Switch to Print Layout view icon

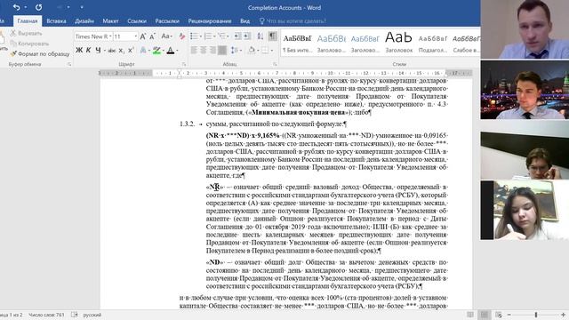485,315
